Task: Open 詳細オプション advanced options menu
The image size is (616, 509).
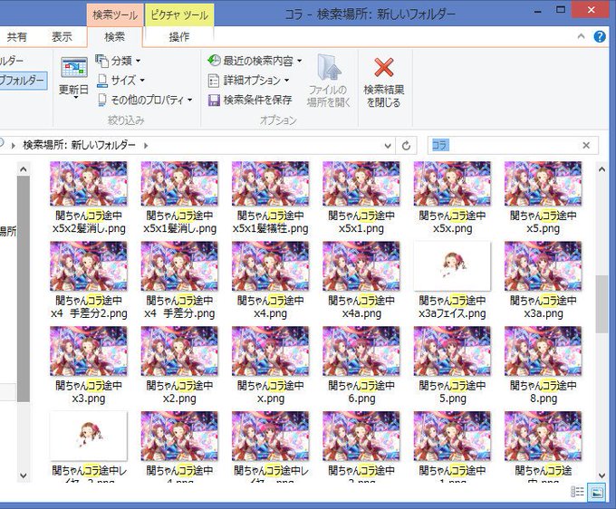Action: 248,81
